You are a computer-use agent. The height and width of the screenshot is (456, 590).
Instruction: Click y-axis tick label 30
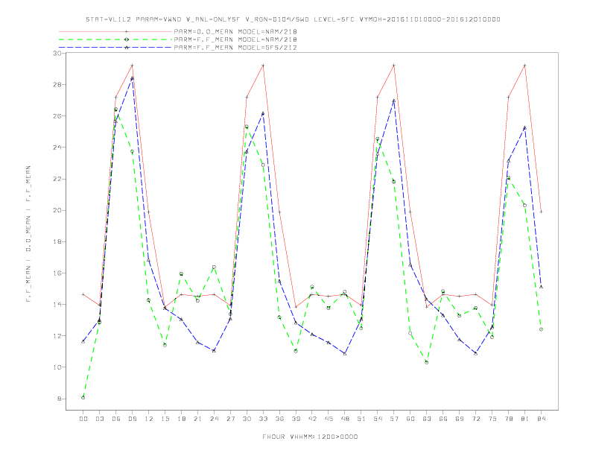click(x=57, y=53)
